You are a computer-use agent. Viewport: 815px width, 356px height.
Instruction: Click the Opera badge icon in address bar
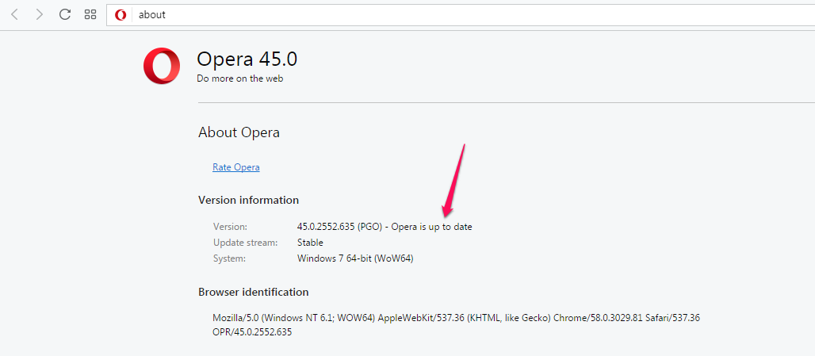pos(121,15)
